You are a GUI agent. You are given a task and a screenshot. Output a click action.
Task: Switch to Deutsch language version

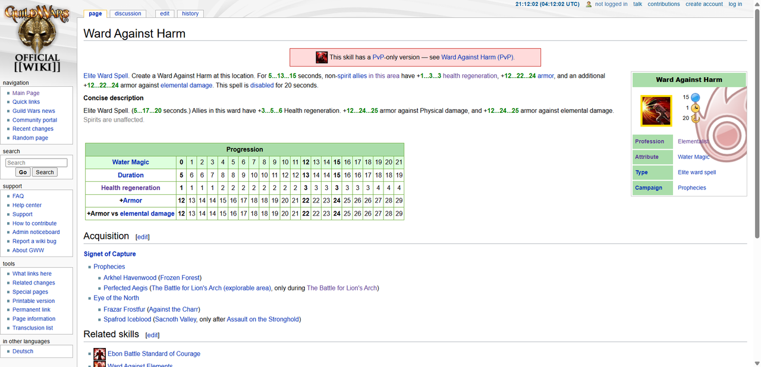pyautogui.click(x=23, y=351)
